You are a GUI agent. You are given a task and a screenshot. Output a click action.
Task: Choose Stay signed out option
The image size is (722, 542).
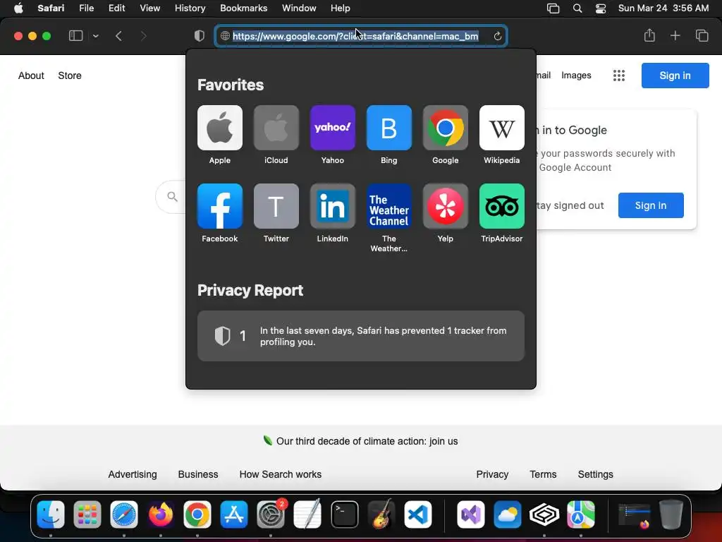tap(570, 205)
